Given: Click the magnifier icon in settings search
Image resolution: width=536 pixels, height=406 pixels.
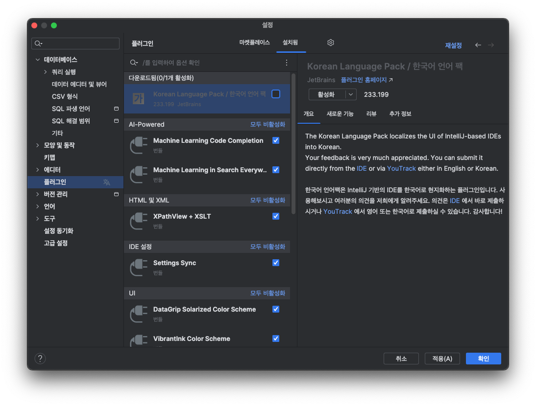Looking at the screenshot, I should 38,44.
